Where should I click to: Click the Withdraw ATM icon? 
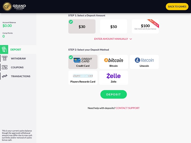[4, 58]
